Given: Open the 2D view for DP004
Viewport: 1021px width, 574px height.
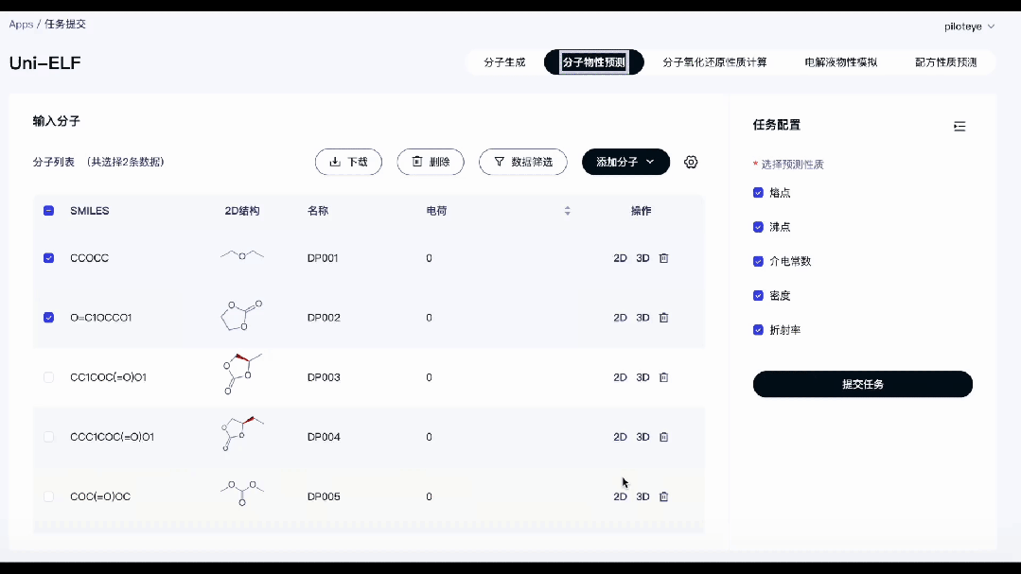Looking at the screenshot, I should [620, 436].
